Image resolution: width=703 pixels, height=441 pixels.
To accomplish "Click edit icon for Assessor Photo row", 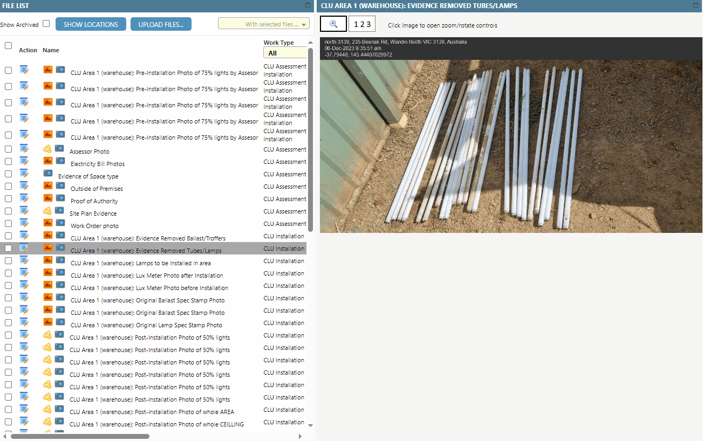I will tap(24, 148).
